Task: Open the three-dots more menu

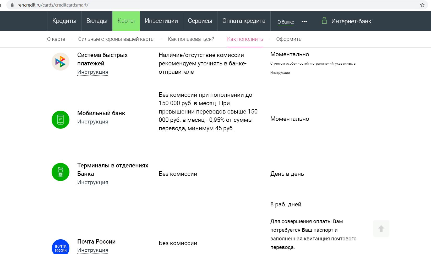Action: point(304,21)
